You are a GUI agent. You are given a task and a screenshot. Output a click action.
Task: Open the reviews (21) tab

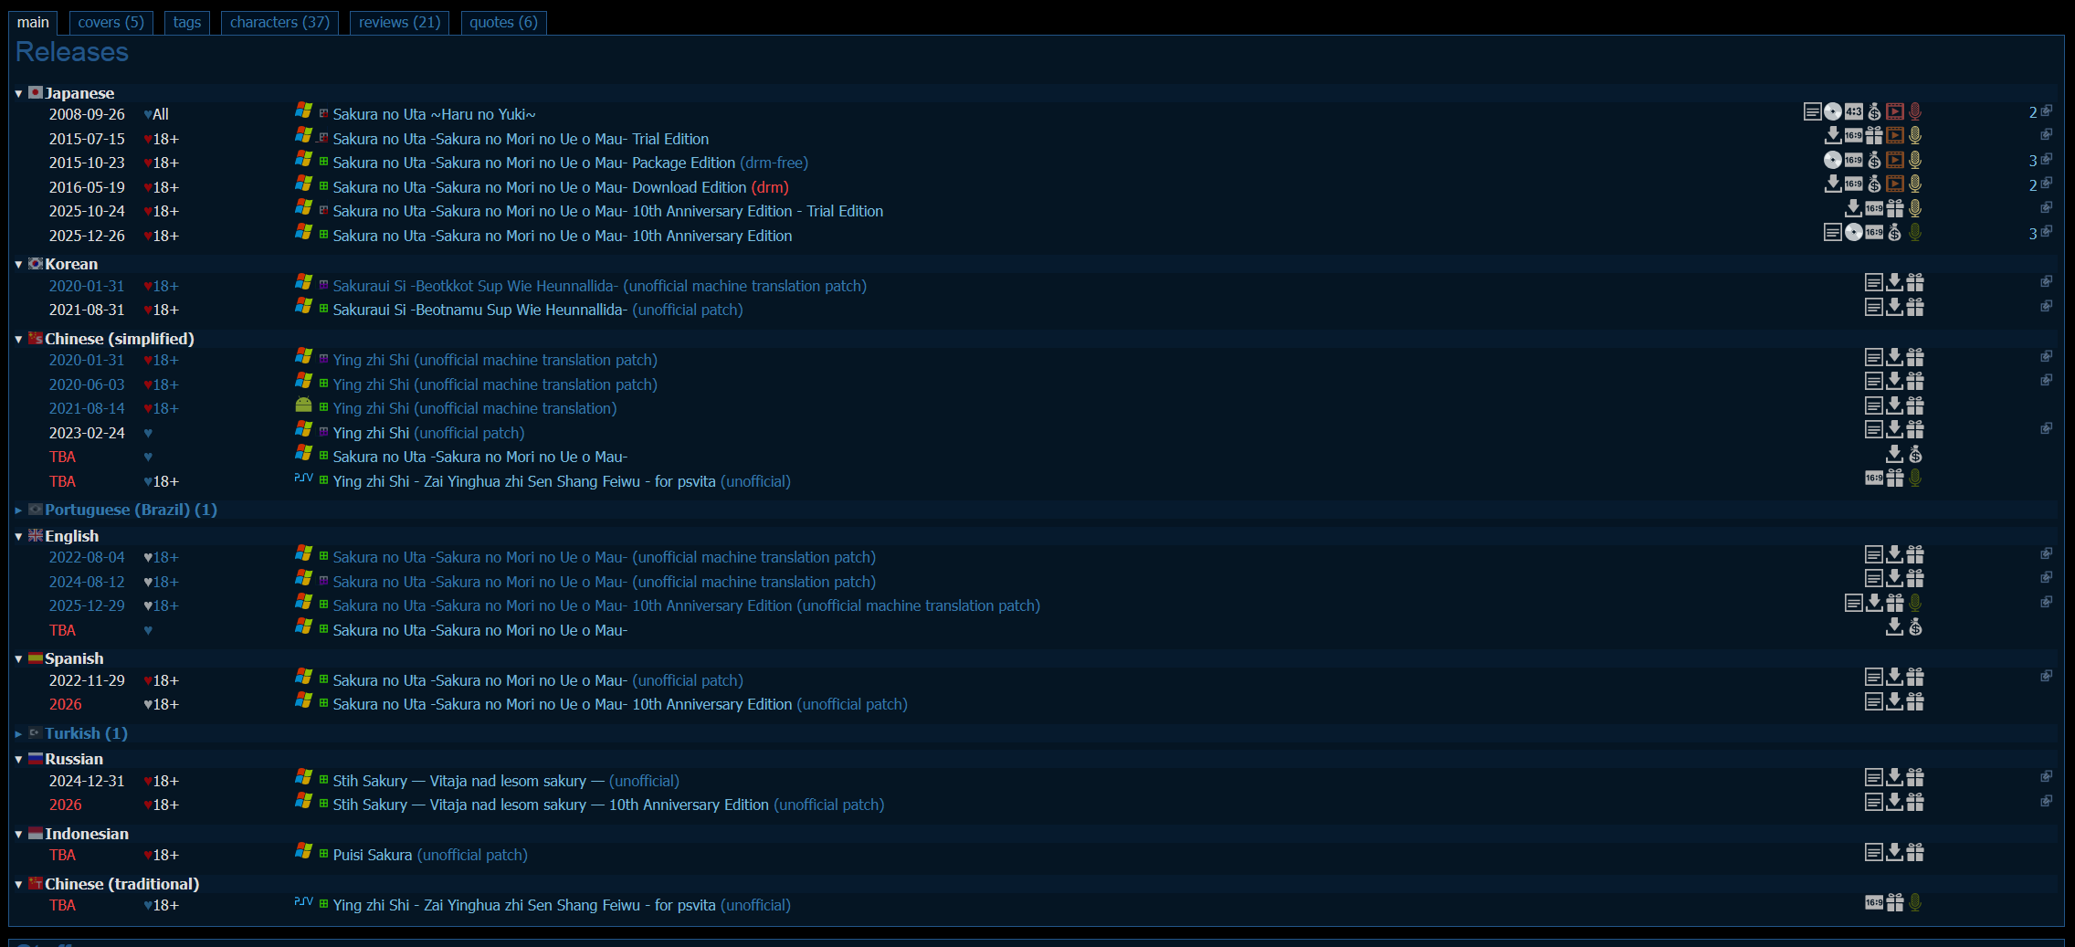(400, 23)
